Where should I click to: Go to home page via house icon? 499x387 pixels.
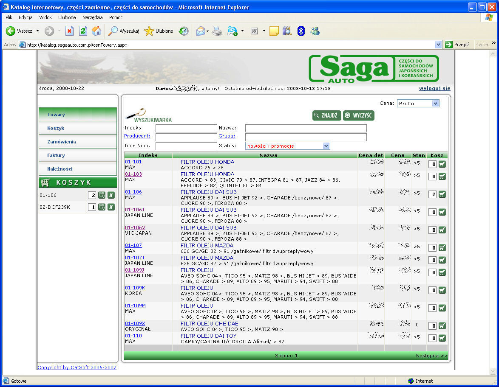click(96, 31)
